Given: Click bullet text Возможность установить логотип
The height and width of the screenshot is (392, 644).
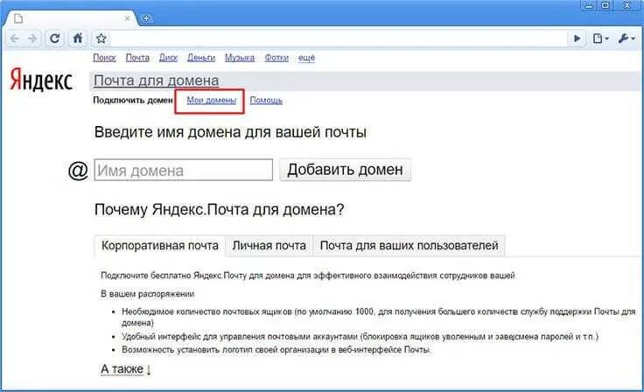Looking at the screenshot, I should pos(276,350).
